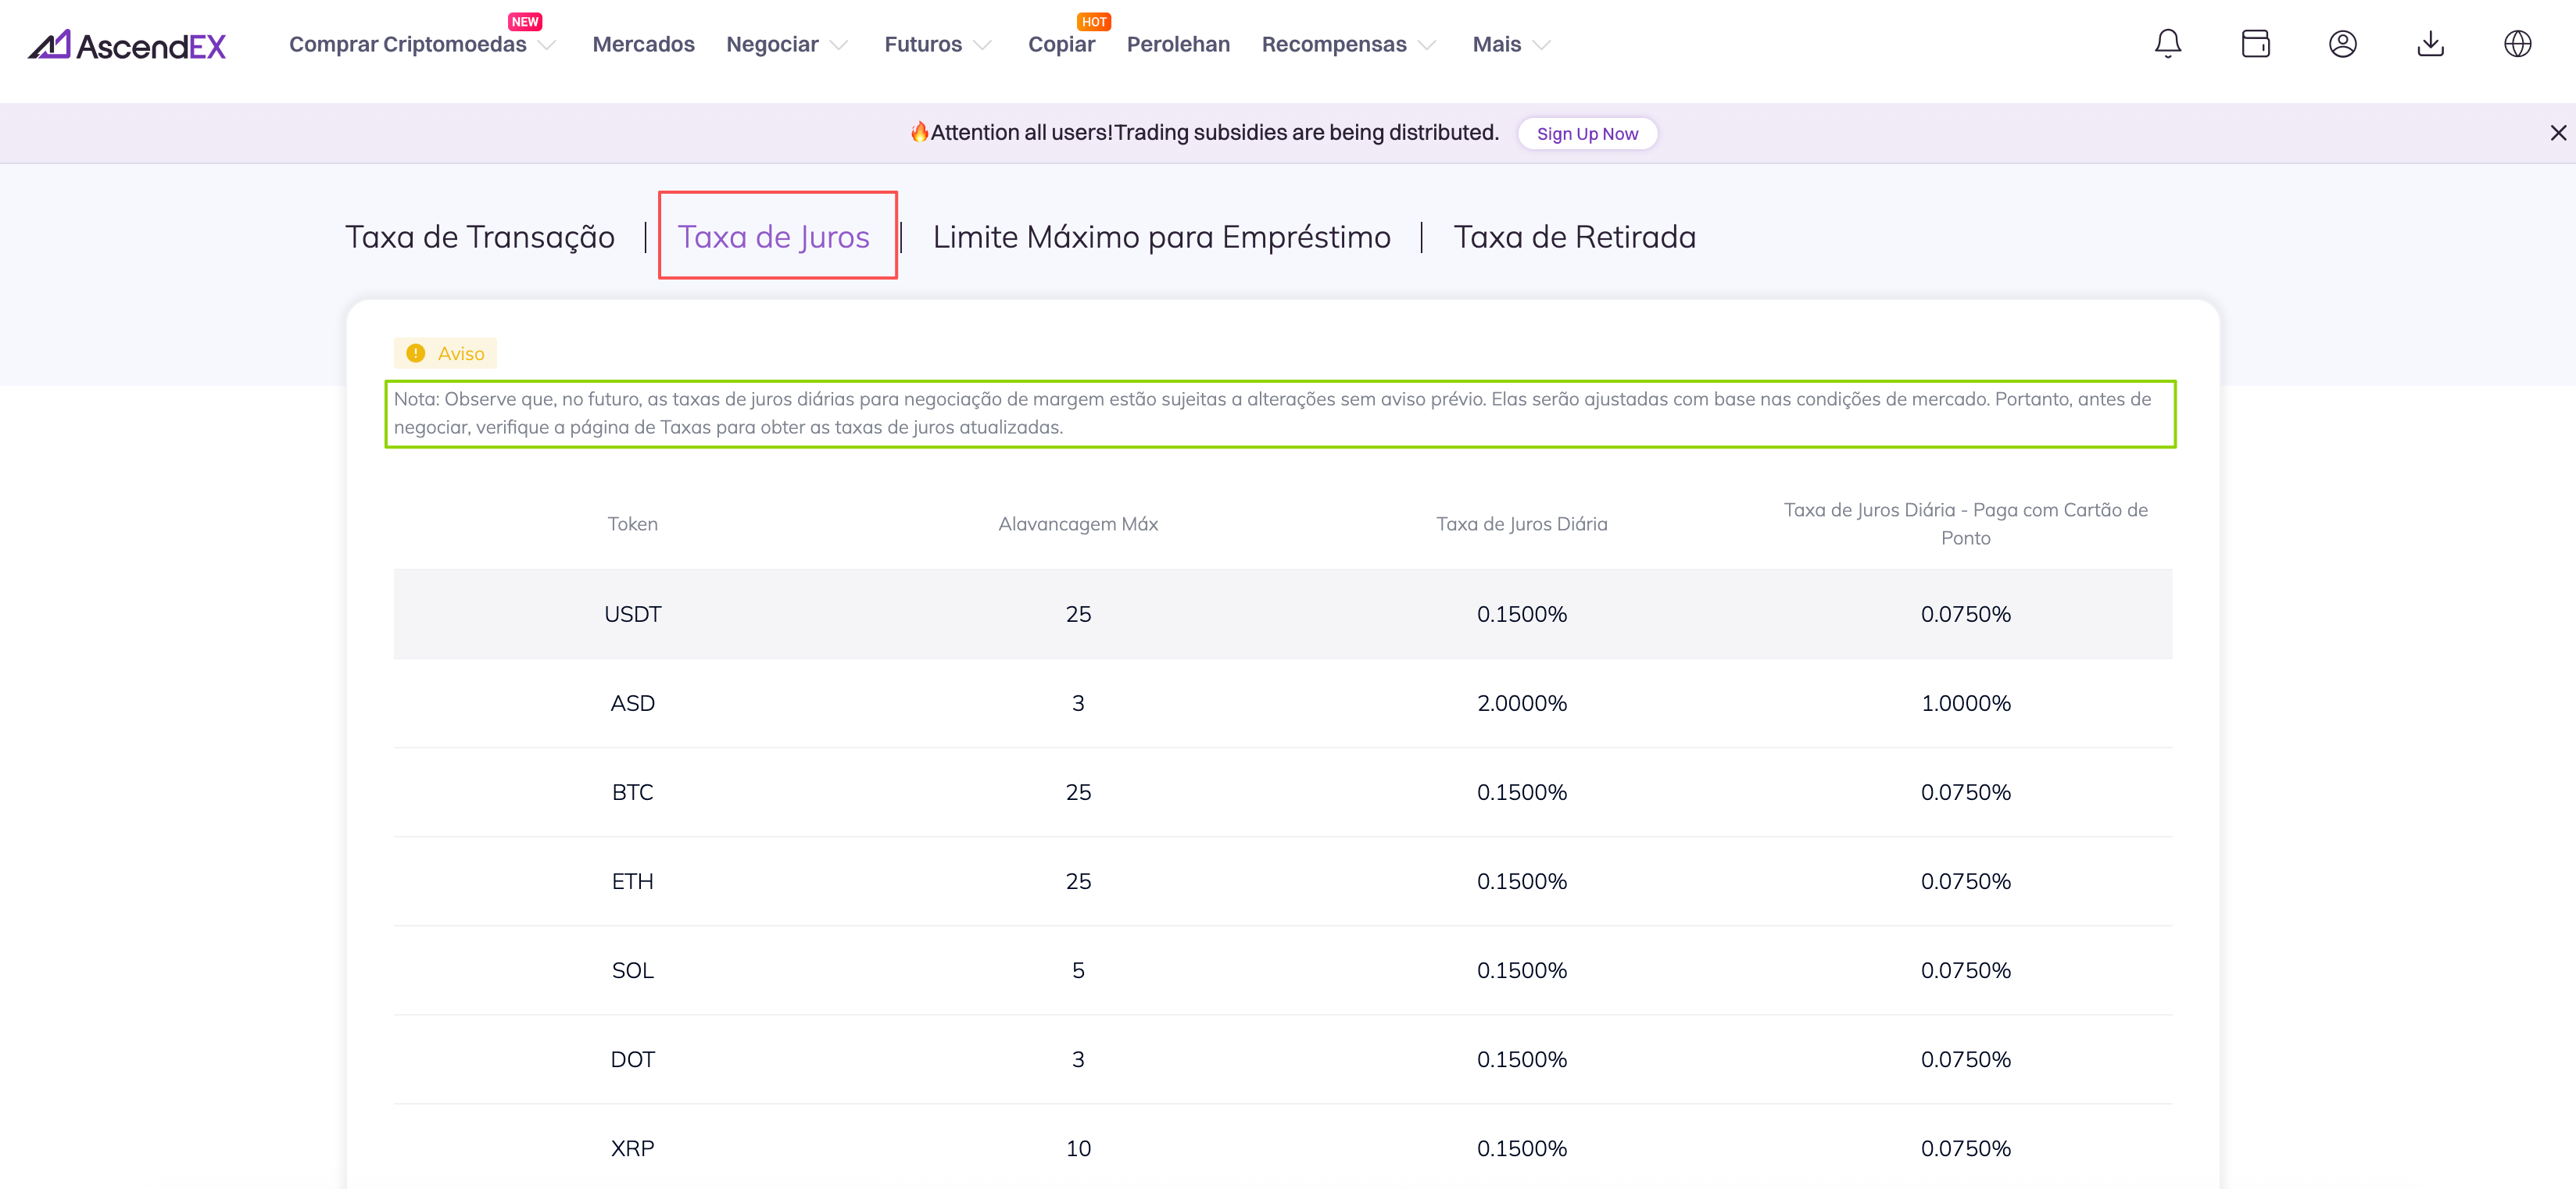
Task: Open the user account profile icon
Action: click(x=2342, y=44)
